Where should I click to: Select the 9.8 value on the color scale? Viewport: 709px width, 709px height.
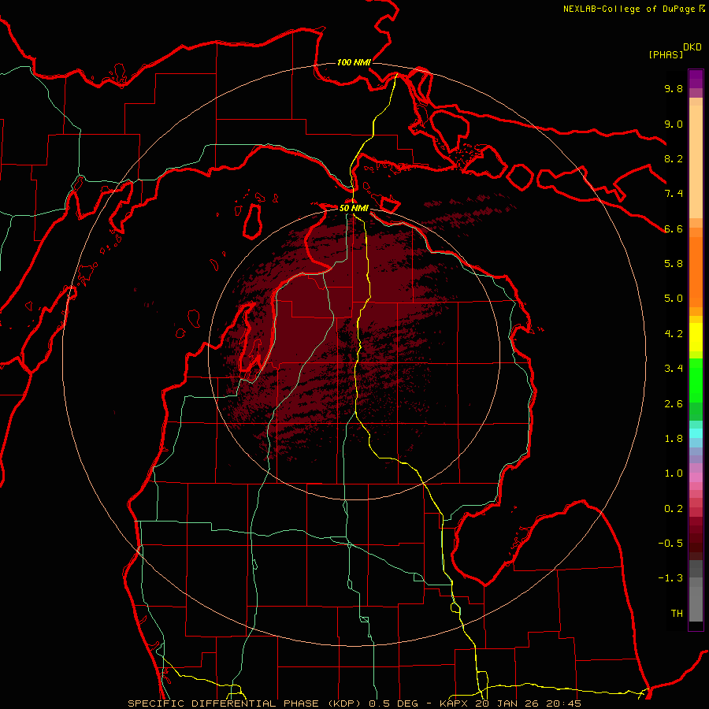[x=674, y=88]
